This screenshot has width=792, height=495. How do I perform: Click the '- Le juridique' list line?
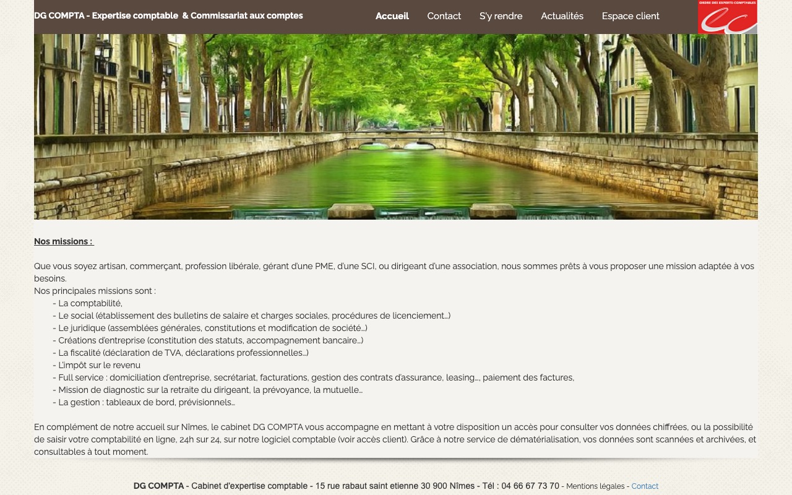(x=210, y=328)
